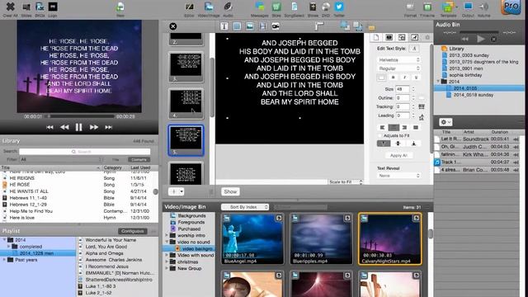Open the Messages toolbar icon
The height and width of the screenshot is (297, 528).
(x=260, y=7)
